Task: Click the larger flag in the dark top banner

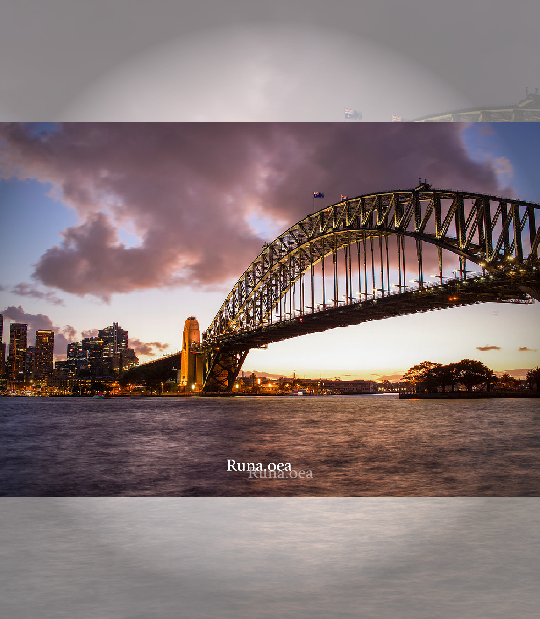Action: 353,114
